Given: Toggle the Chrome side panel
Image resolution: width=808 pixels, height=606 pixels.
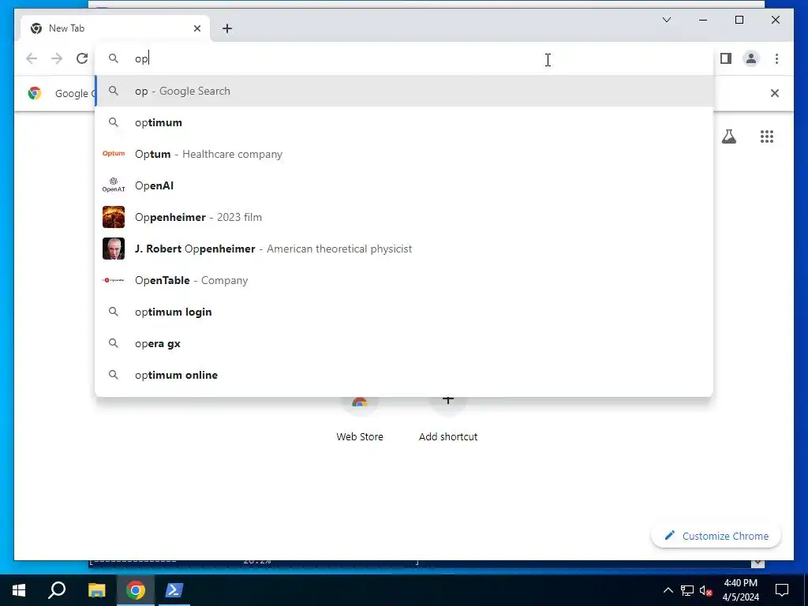Looking at the screenshot, I should click(726, 58).
